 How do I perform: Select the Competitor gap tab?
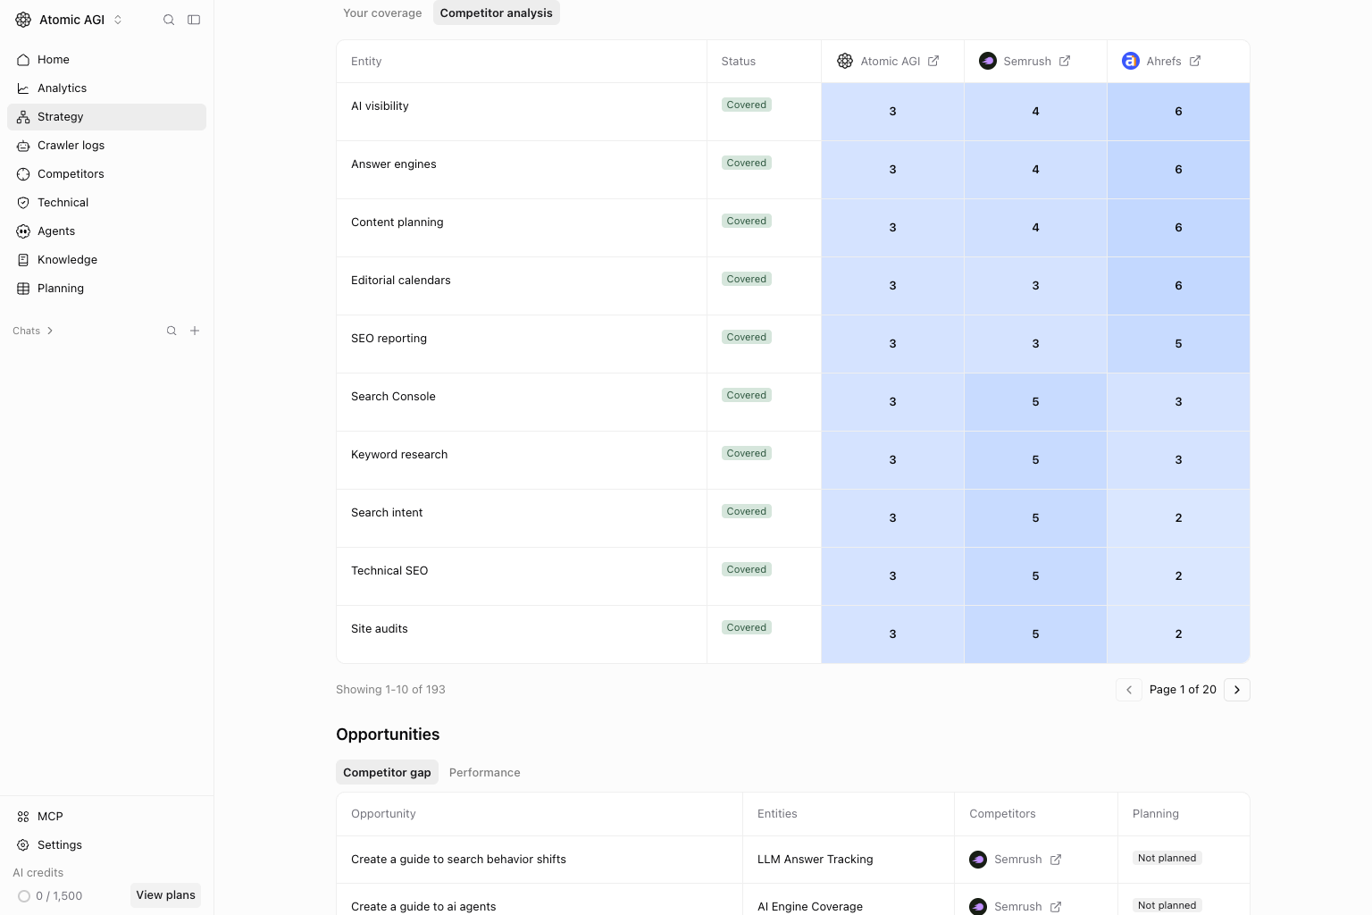[387, 773]
